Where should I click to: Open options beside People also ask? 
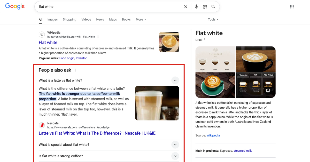click(x=76, y=70)
